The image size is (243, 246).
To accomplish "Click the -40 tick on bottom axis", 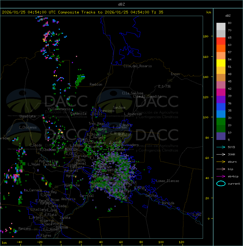I will coord(19,242).
